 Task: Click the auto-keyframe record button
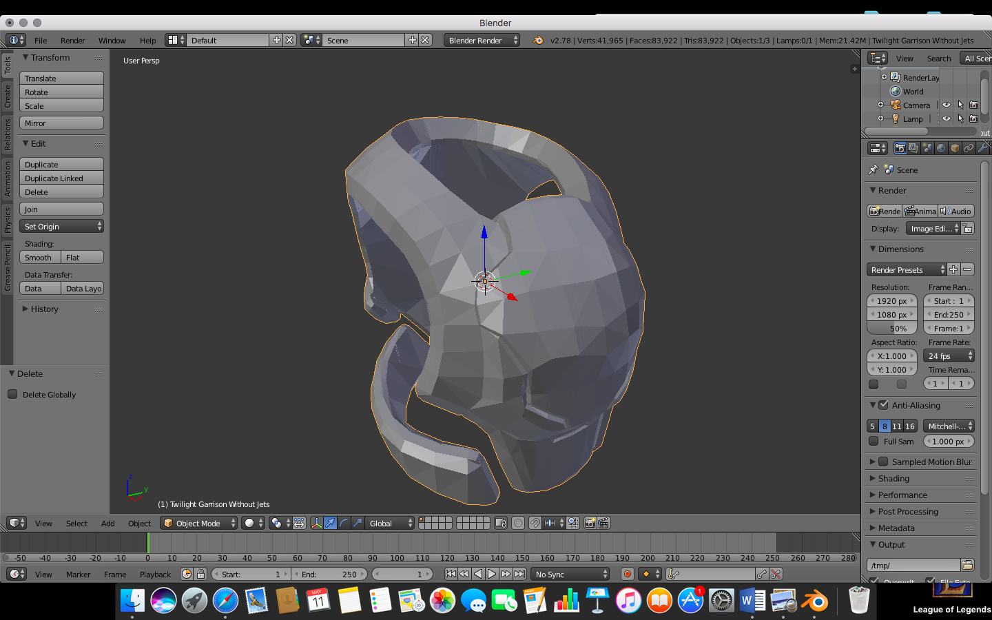[627, 574]
